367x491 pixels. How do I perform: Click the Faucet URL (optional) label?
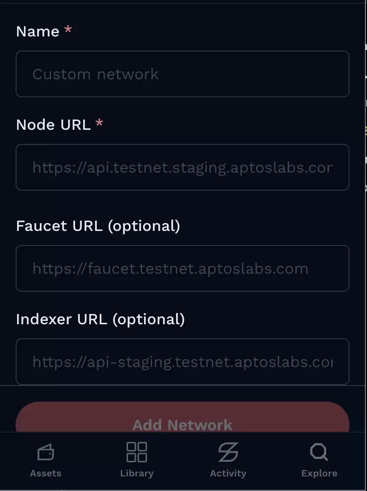(x=98, y=226)
